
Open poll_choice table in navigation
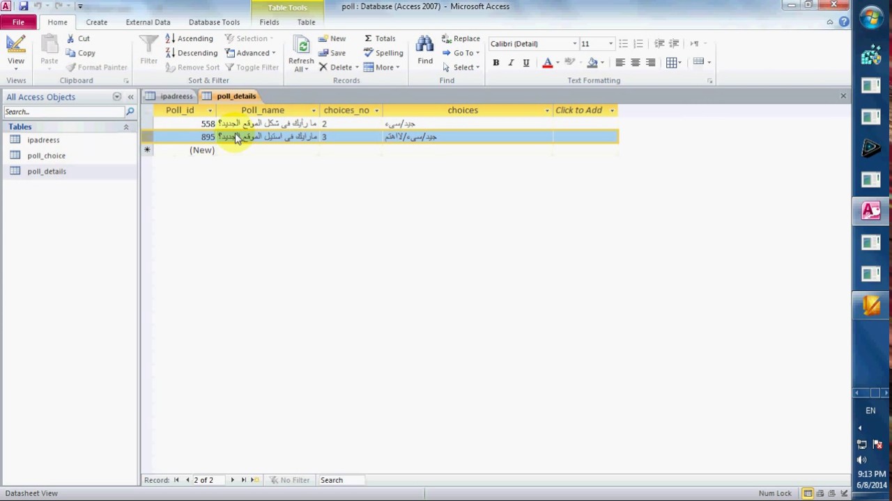(46, 156)
